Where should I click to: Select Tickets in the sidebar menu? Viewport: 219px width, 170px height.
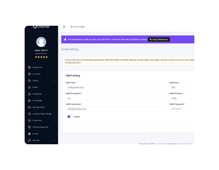click(35, 81)
